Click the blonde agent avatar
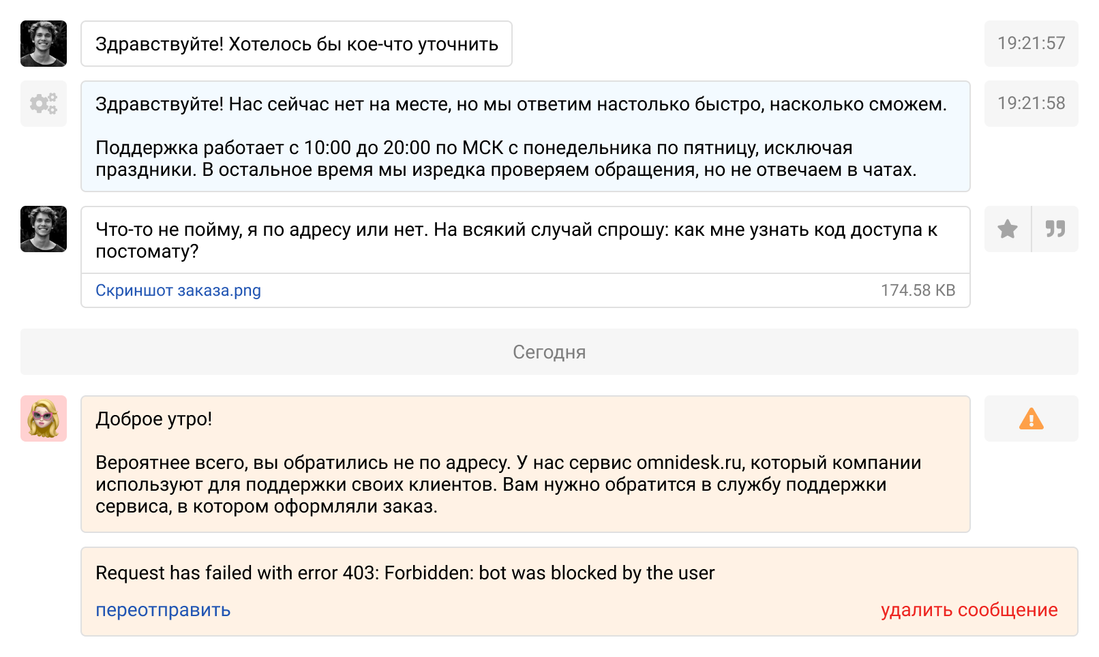Screen dimensions: 1099x657 click(x=44, y=418)
